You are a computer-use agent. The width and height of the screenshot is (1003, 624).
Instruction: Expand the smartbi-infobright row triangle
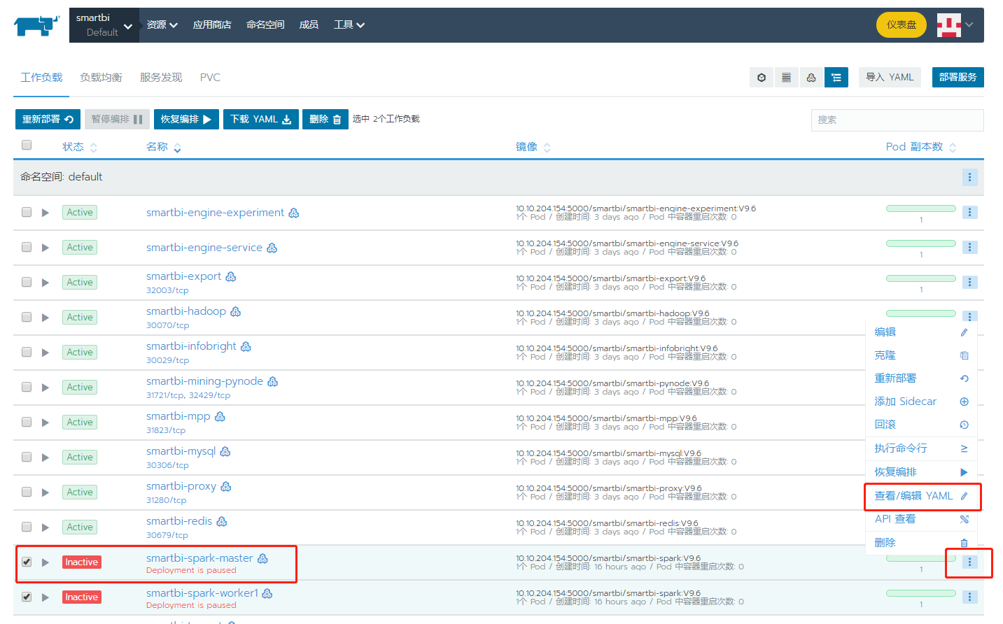pyautogui.click(x=45, y=353)
